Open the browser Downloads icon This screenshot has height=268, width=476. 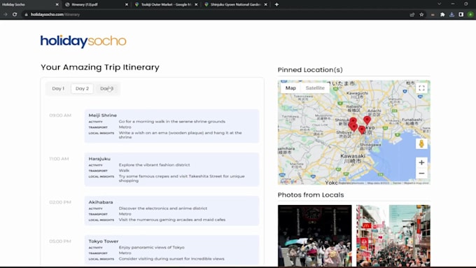pos(451,14)
